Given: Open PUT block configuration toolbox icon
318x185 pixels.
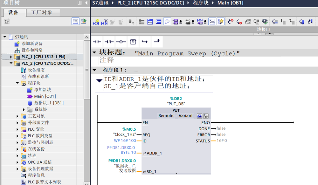Looking at the screenshot, I should pyautogui.click(x=199, y=116).
